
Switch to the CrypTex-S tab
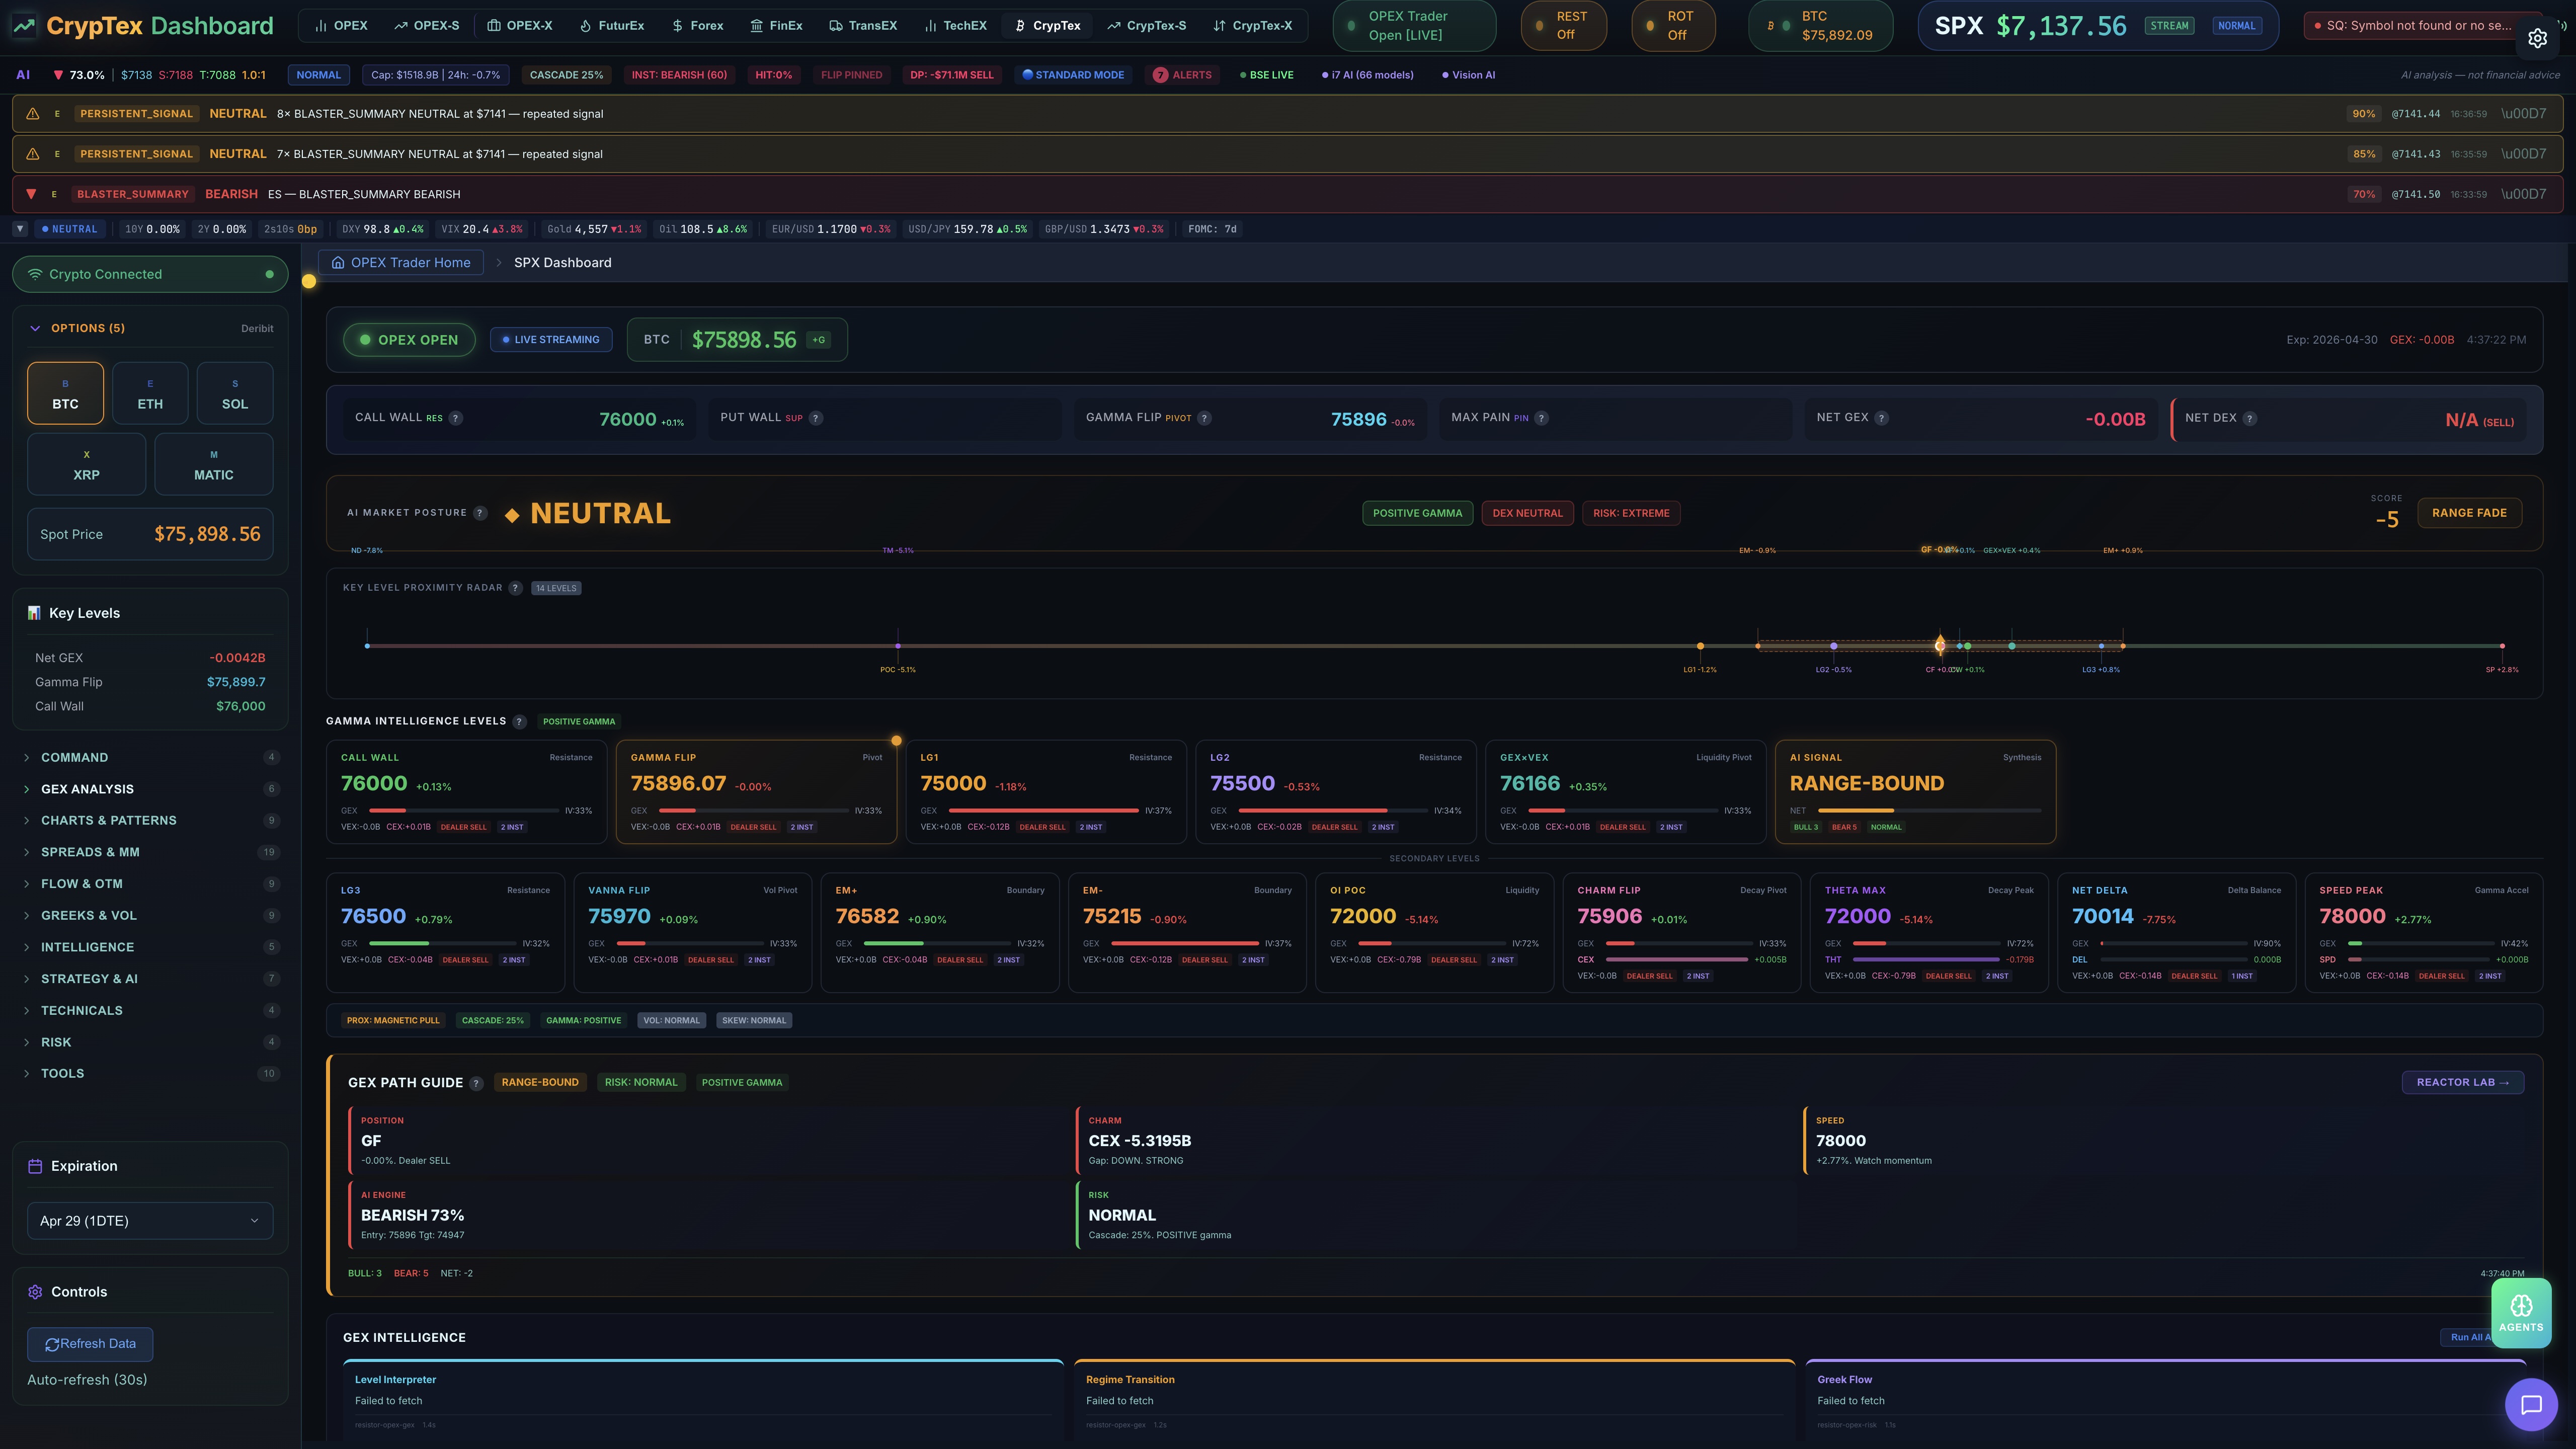pyautogui.click(x=1147, y=26)
